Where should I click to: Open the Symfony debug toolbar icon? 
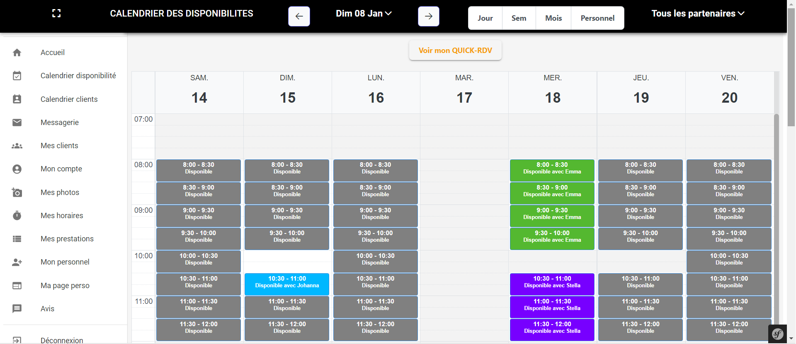777,334
